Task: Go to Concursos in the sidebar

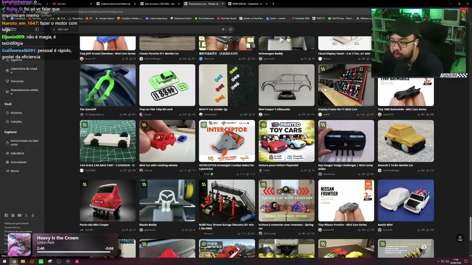Action: point(17,81)
